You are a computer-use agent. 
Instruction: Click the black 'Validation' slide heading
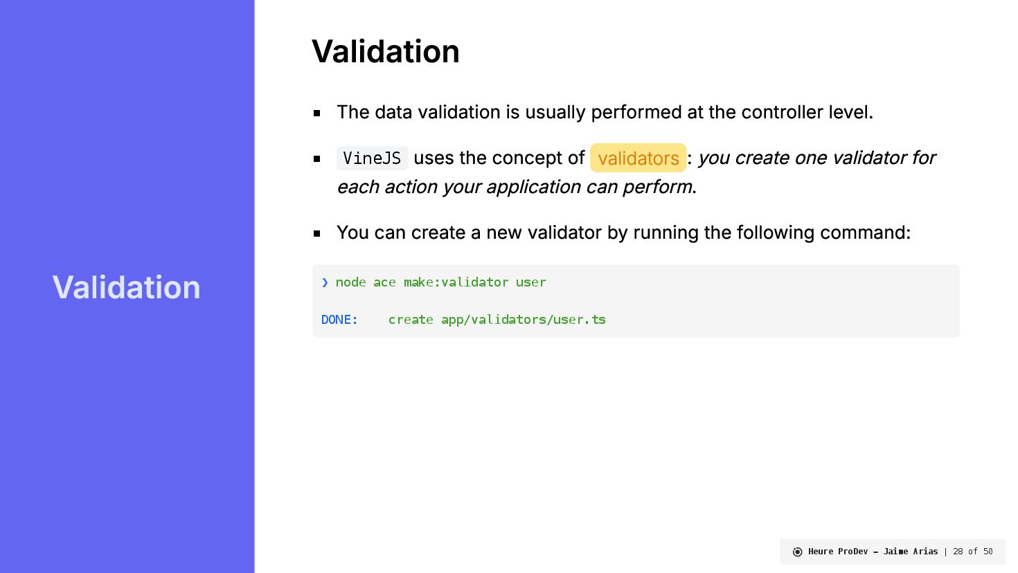click(385, 51)
